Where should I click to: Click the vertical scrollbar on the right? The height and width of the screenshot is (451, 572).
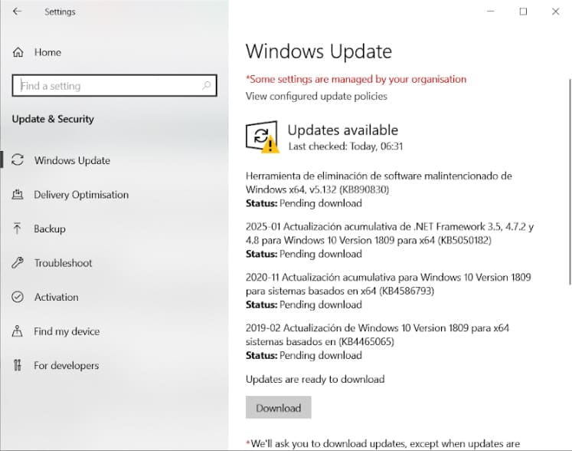(570, 182)
